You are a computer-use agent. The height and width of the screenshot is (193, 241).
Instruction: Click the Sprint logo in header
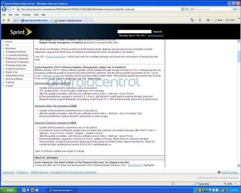pyautogui.click(x=21, y=32)
